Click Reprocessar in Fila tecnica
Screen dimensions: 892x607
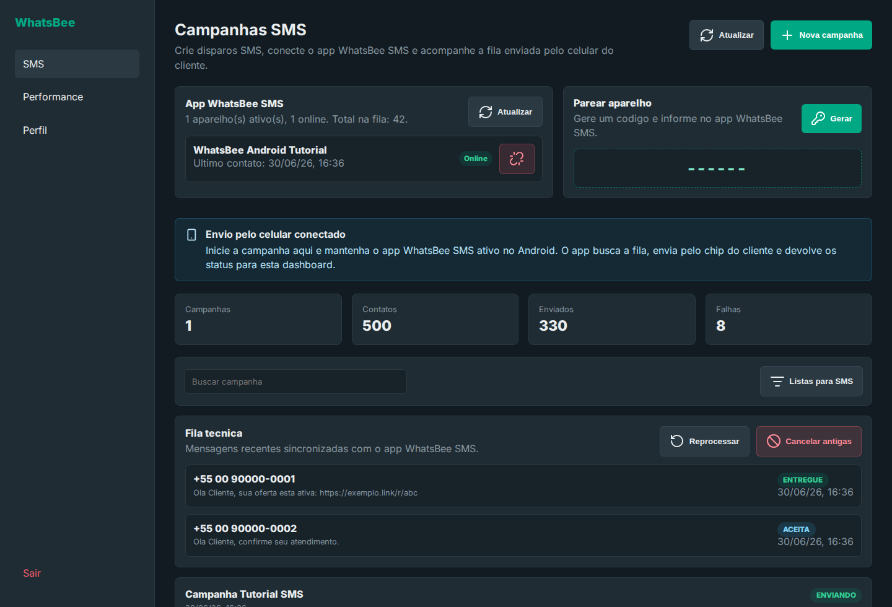(x=704, y=442)
